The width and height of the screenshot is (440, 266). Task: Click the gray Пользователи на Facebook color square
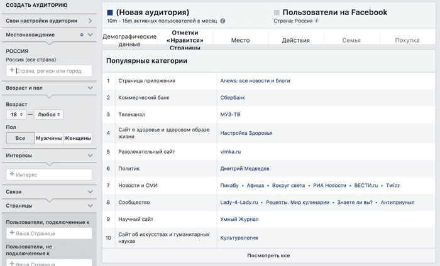coord(277,13)
